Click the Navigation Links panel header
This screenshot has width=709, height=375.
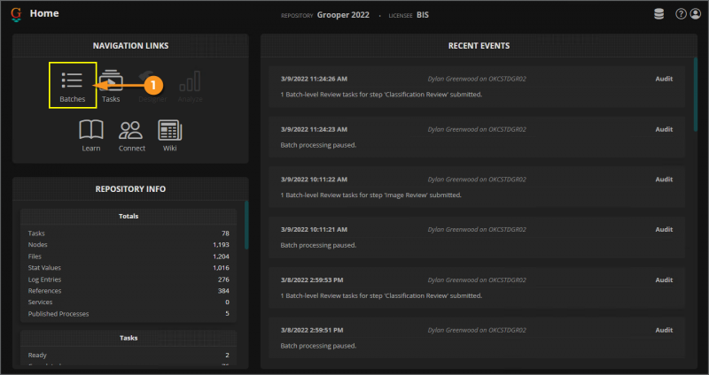coord(130,46)
